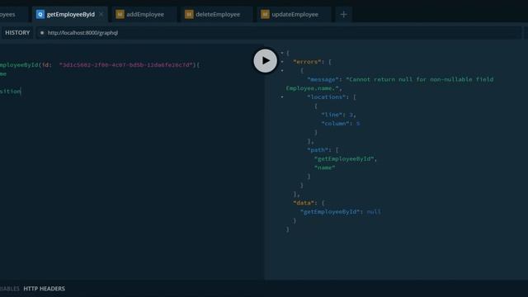Place cursor after "sition" in the query editor
Screen dimensions: 528x297
[21, 92]
